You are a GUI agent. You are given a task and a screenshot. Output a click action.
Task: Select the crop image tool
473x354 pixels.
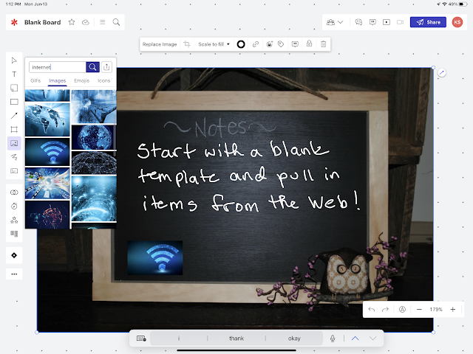point(187,44)
